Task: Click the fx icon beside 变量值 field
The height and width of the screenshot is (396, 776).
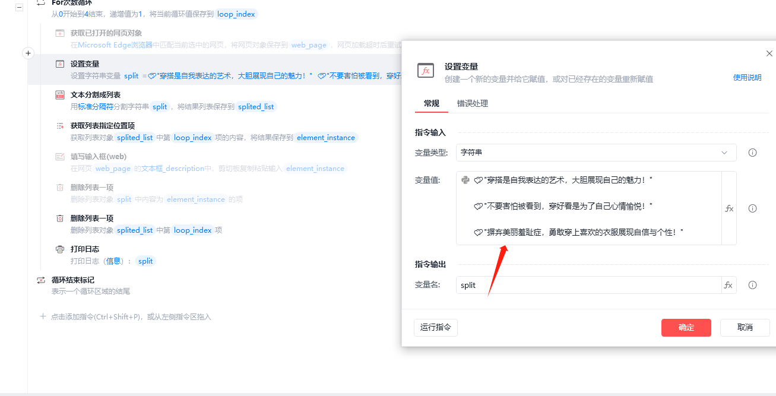Action: [729, 208]
